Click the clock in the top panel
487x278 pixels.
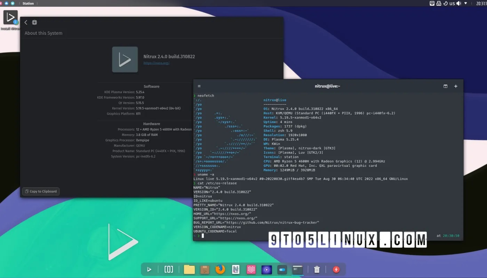(x=481, y=3)
